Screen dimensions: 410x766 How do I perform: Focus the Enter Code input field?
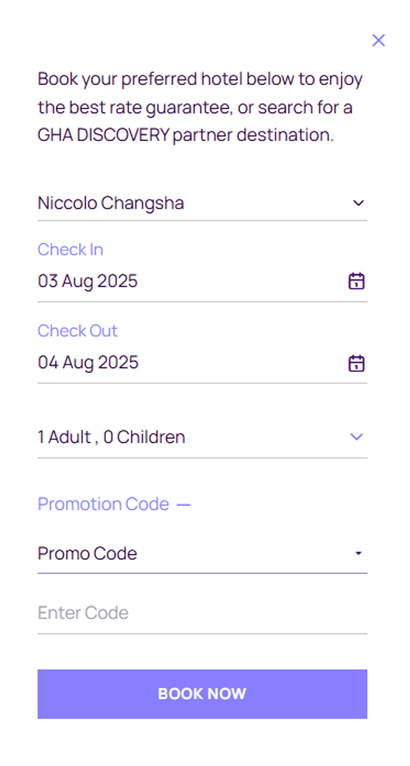click(202, 613)
